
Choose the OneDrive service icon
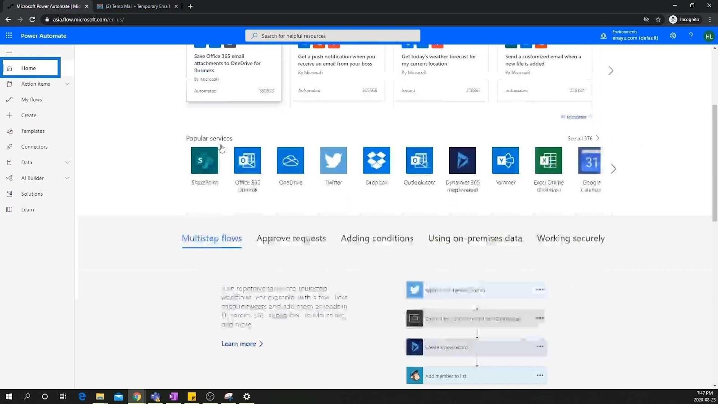[x=290, y=160]
